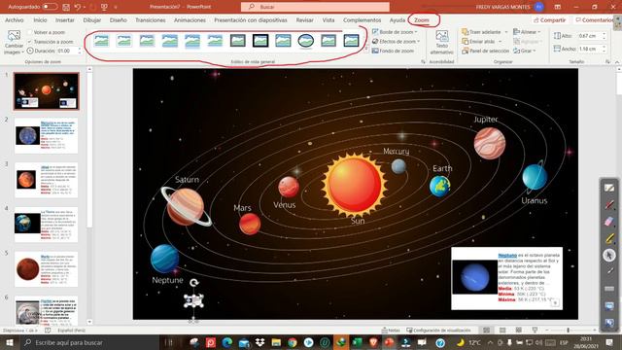Image resolution: width=622 pixels, height=350 pixels.
Task: Click zoom out minus button
Action: pyautogui.click(x=546, y=331)
